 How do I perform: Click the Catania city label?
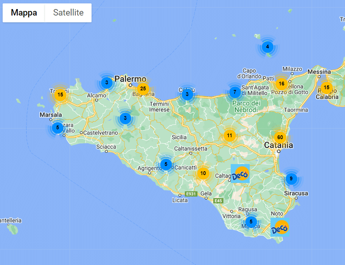(x=278, y=145)
